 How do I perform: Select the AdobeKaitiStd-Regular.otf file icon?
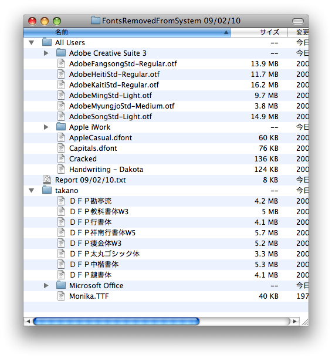click(x=61, y=85)
